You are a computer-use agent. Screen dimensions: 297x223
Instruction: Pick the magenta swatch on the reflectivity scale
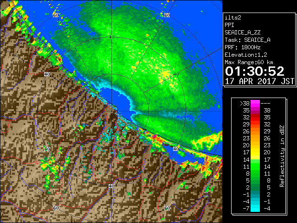255,103
